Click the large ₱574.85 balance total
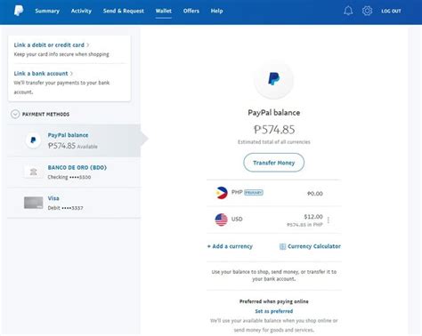This screenshot has height=336, width=422. tap(274, 130)
